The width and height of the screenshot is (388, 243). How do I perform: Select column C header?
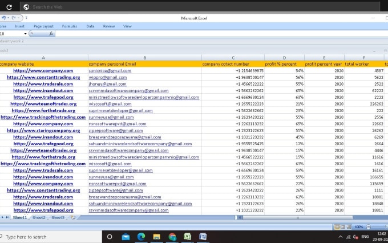pos(233,58)
